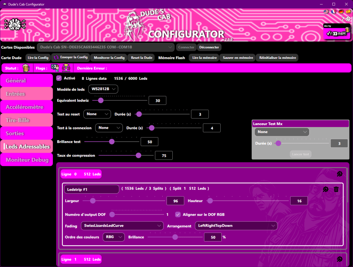Open the Arrangement LeftRightTopDown dropdown
353x267 pixels.
point(236,226)
